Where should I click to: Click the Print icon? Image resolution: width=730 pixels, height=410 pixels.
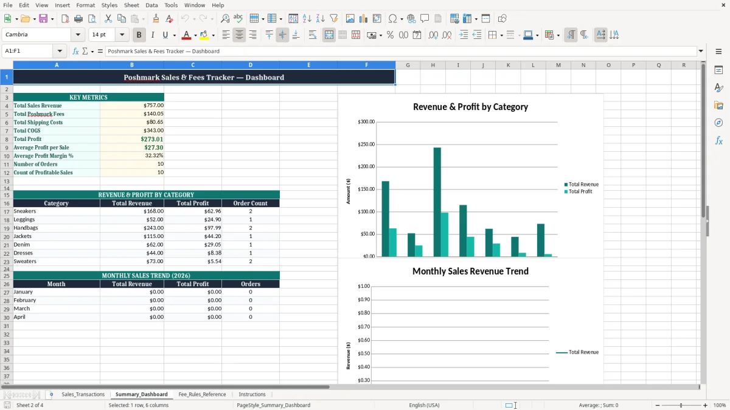coord(78,19)
